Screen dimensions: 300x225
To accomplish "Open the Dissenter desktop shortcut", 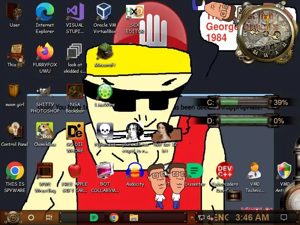I will (x=195, y=174).
